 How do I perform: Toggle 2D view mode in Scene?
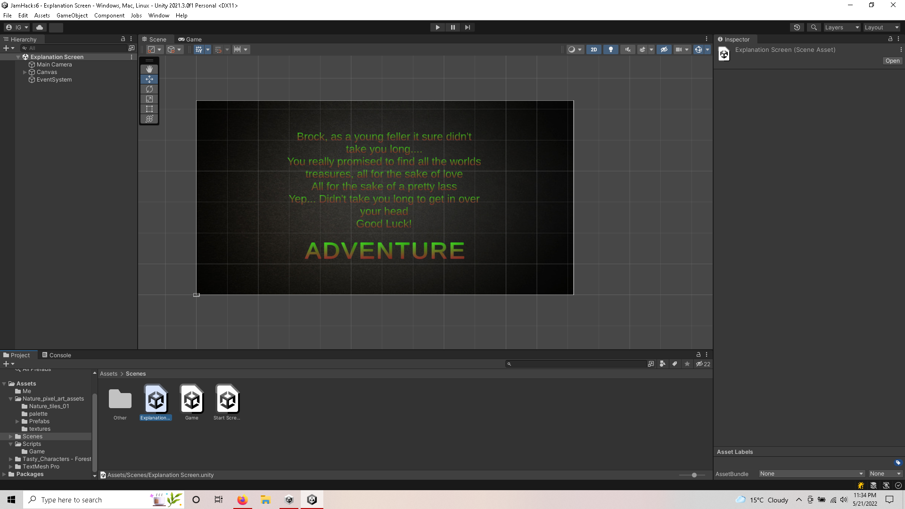[x=593, y=49]
